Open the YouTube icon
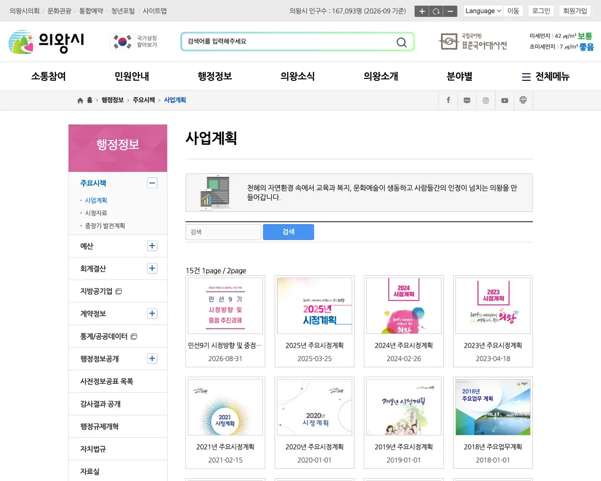Viewport: 601px width, 481px height. (x=505, y=100)
